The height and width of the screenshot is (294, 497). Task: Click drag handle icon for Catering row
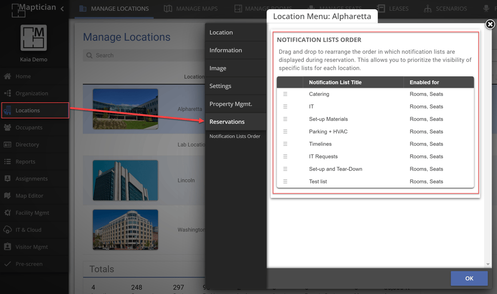pos(285,94)
